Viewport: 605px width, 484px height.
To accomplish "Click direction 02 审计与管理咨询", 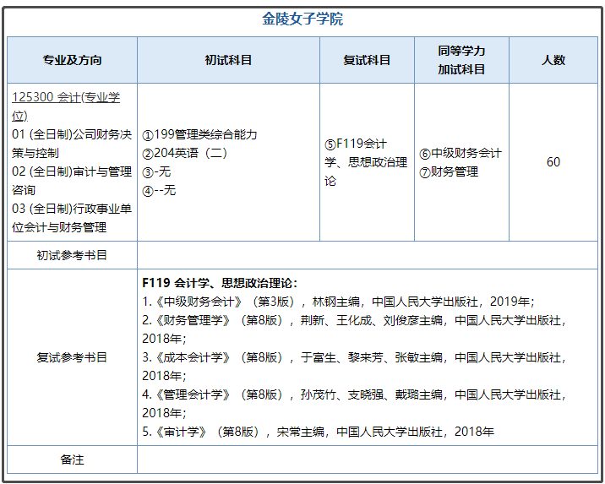I will [72, 181].
